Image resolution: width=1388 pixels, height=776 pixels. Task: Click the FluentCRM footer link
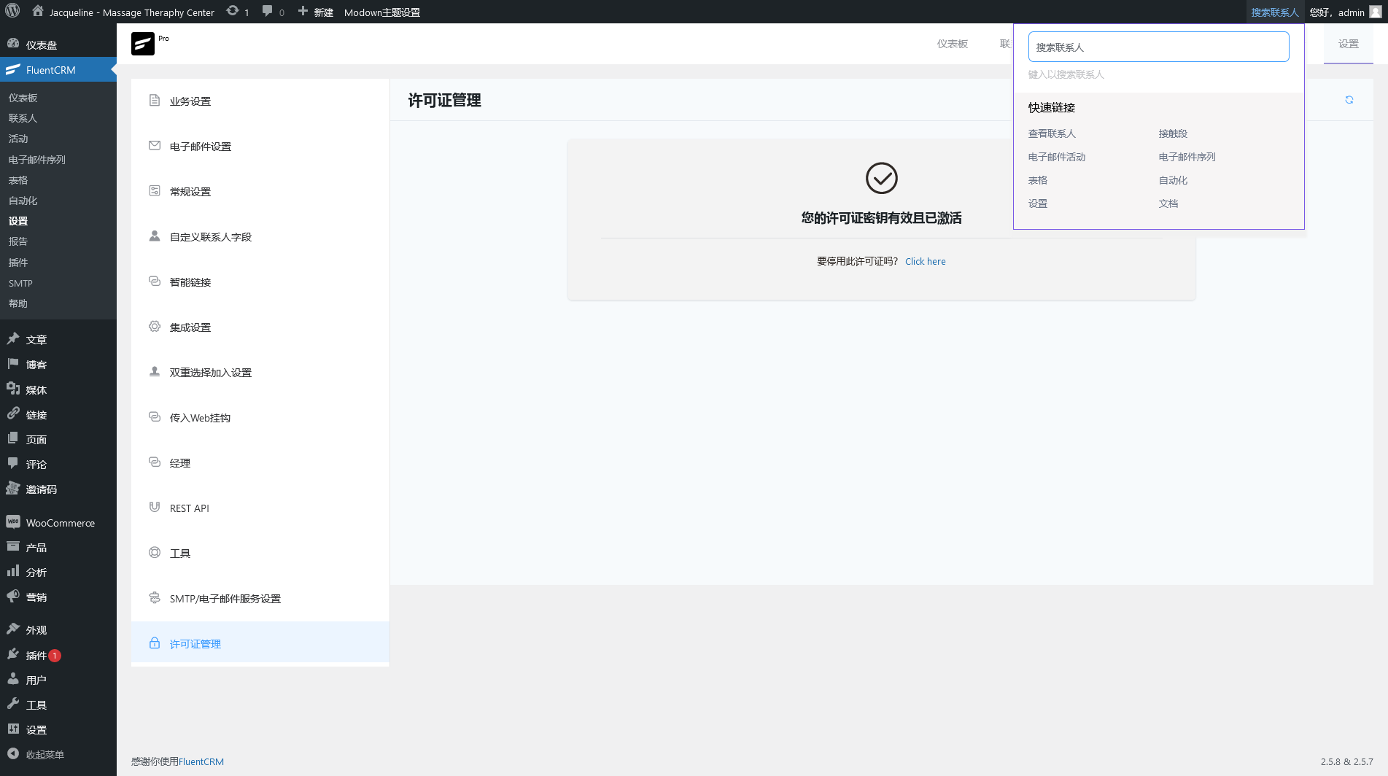(x=201, y=761)
